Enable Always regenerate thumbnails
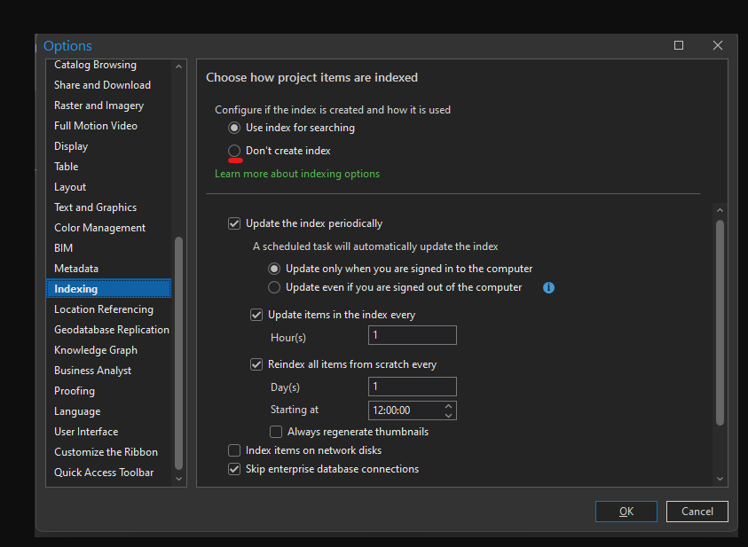The image size is (748, 547). click(x=275, y=431)
